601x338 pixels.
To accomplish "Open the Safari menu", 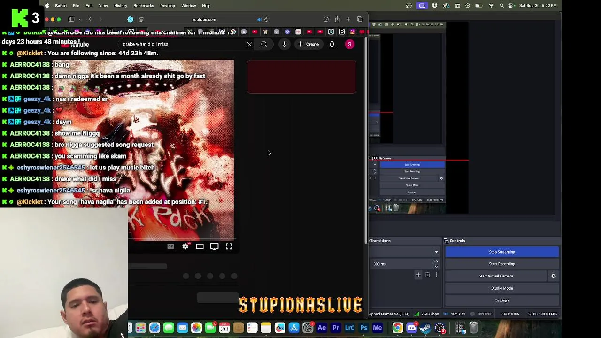I will 61,6.
